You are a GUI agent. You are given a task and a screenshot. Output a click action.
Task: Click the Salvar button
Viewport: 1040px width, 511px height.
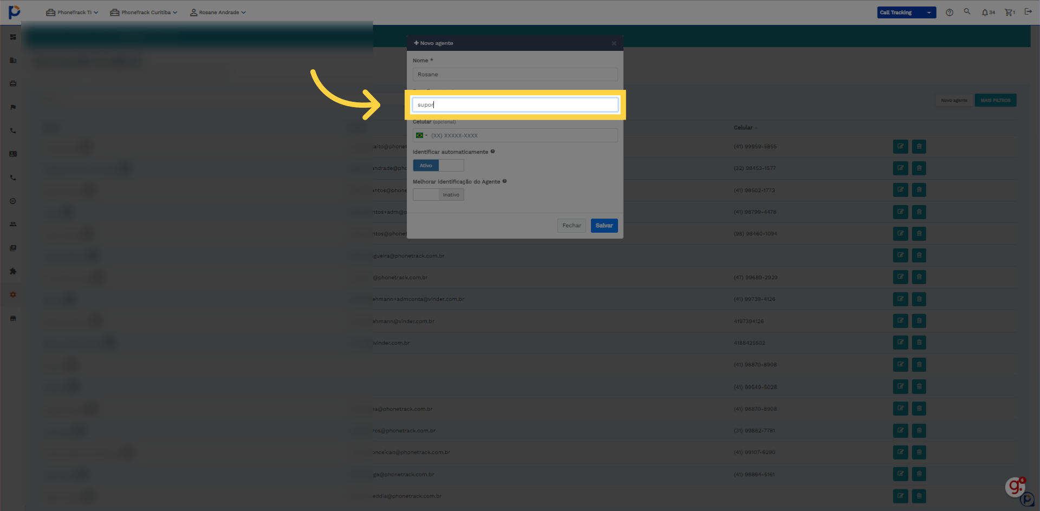tap(604, 226)
